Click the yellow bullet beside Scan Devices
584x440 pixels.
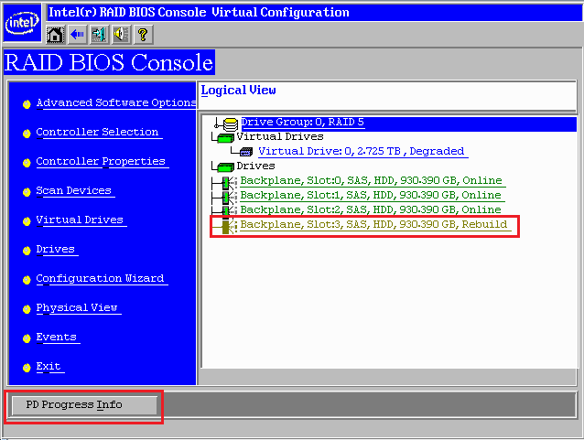click(27, 192)
